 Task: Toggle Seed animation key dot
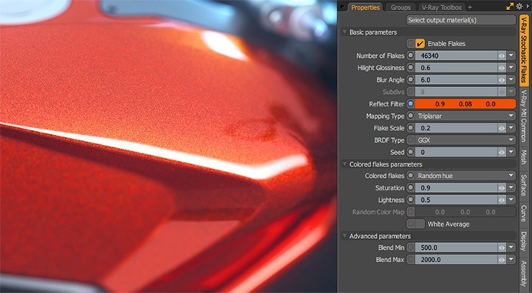[410, 152]
